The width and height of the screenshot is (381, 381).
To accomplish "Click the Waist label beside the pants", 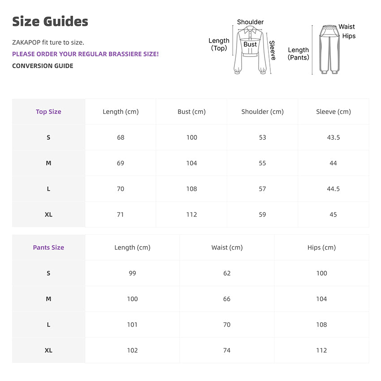I will click(x=346, y=27).
